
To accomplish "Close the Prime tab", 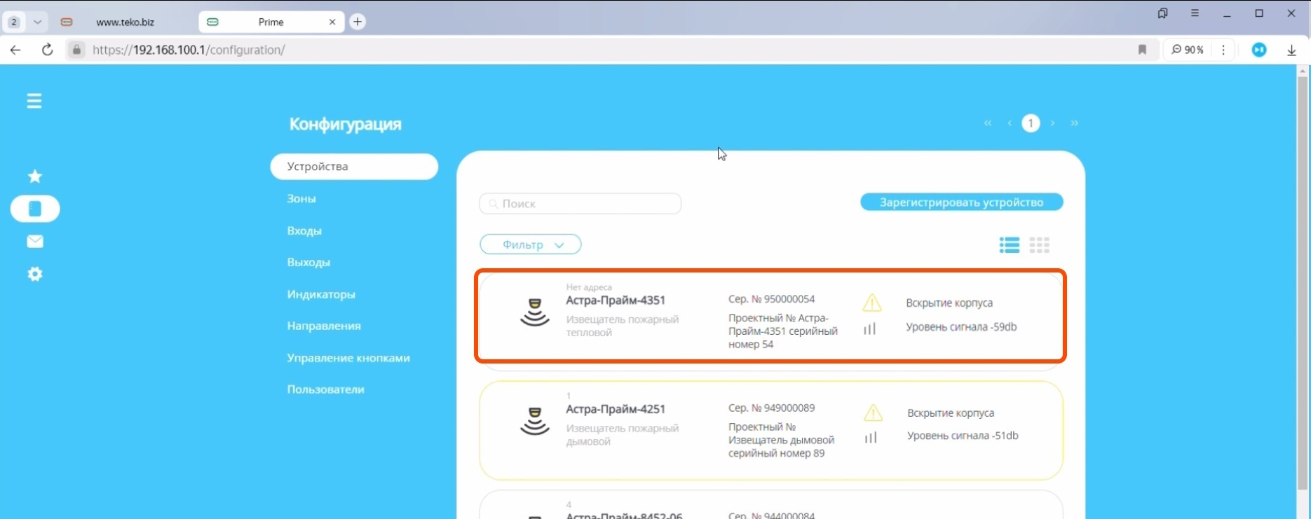I will (332, 22).
